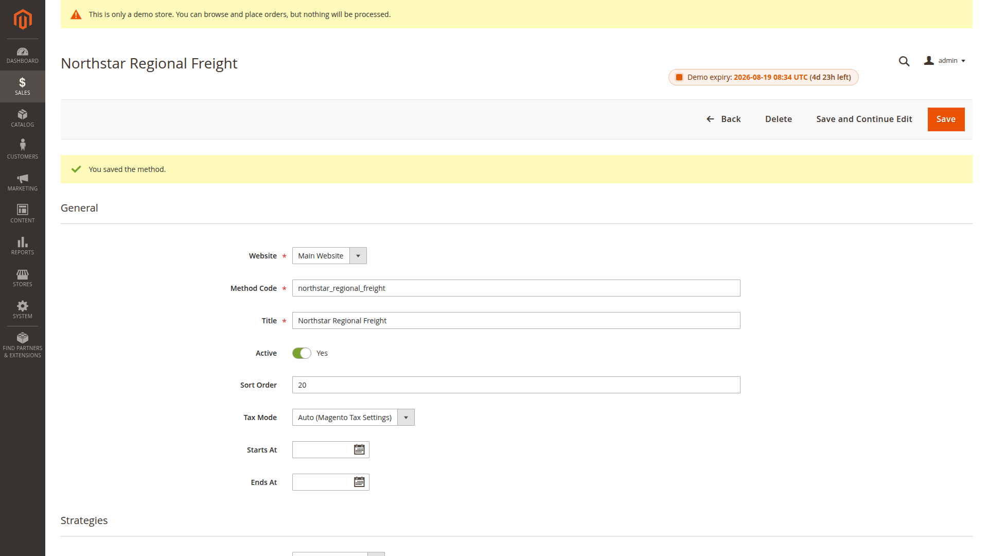This screenshot has height=556, width=988.
Task: Click the Yes label beside Active
Action: pyautogui.click(x=322, y=353)
